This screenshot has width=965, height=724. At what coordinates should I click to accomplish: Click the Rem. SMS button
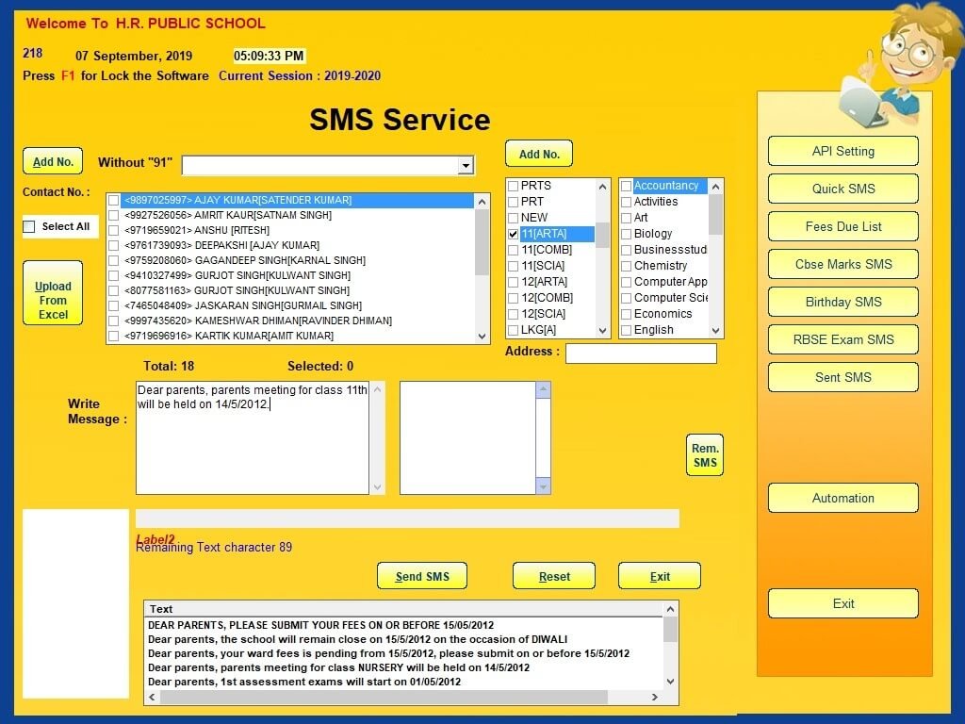705,455
